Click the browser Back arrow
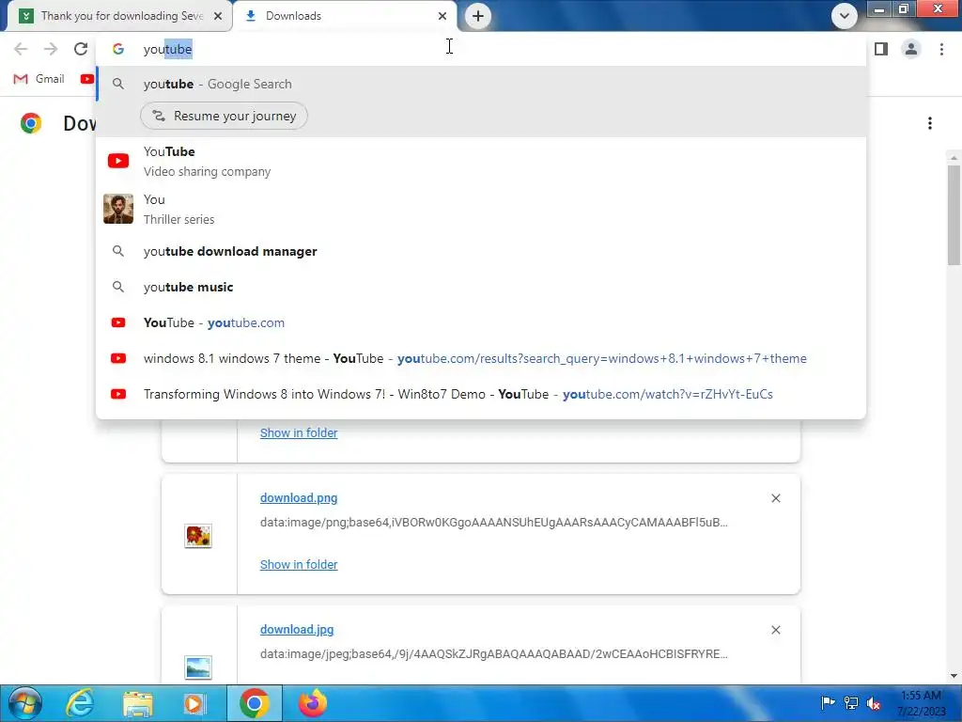This screenshot has height=722, width=962. [x=21, y=49]
